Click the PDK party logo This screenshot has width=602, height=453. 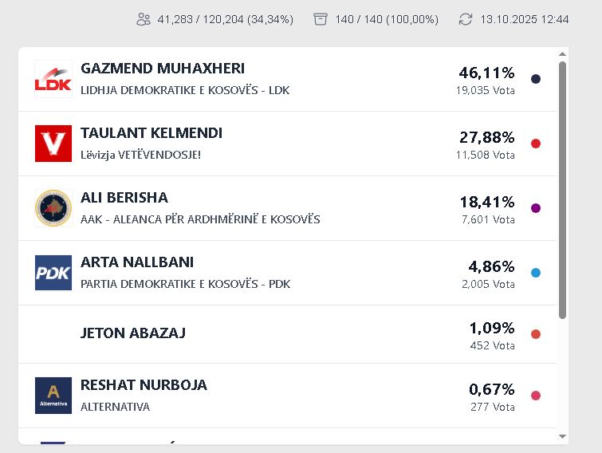(53, 273)
